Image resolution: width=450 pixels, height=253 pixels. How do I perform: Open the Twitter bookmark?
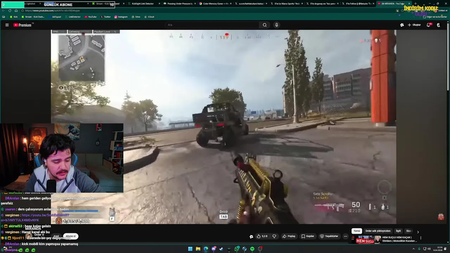[x=105, y=17]
